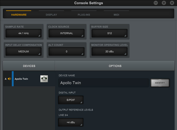
Task: Open the Digital Input S/PDIF dropdown
Action: [71, 100]
